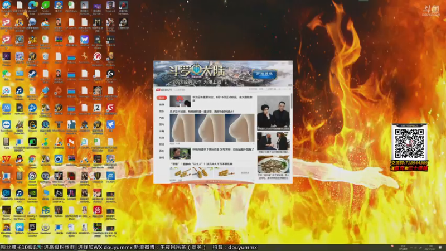Switch to the 体育 news tab
The height and width of the screenshot is (251, 446).
(x=162, y=131)
